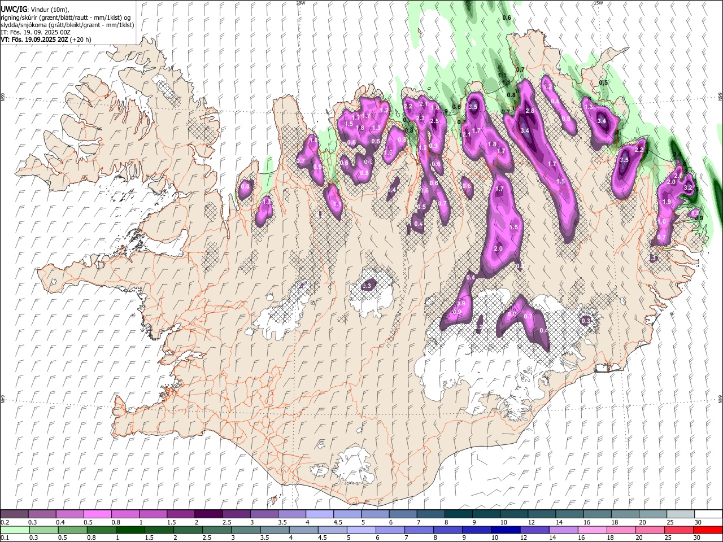Viewport: 723px width, 542px height.
Task: Choose the lower scale swatch between 7 and 8
Action: (x=419, y=530)
